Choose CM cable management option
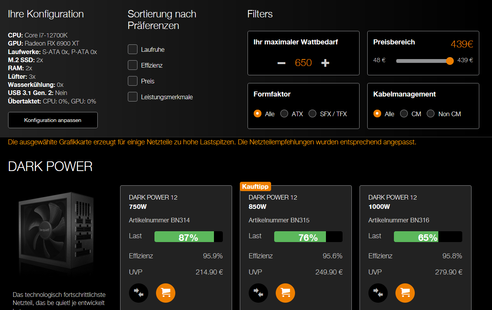 404,114
